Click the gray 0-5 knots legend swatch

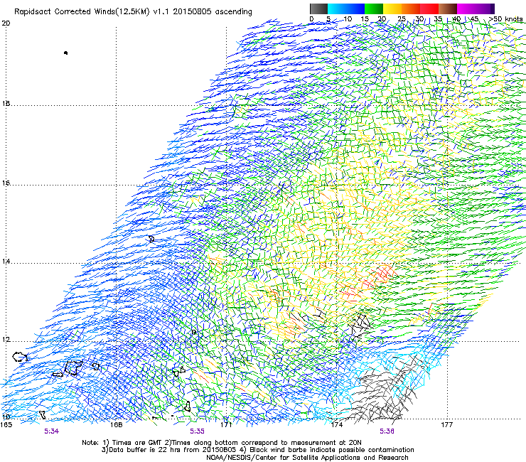point(318,9)
